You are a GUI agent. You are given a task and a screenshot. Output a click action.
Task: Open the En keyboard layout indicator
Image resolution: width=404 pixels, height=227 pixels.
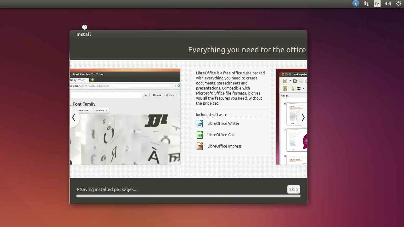[x=377, y=4]
